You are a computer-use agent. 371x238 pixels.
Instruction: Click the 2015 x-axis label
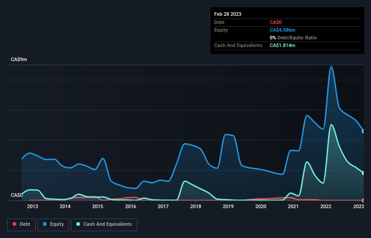point(98,206)
